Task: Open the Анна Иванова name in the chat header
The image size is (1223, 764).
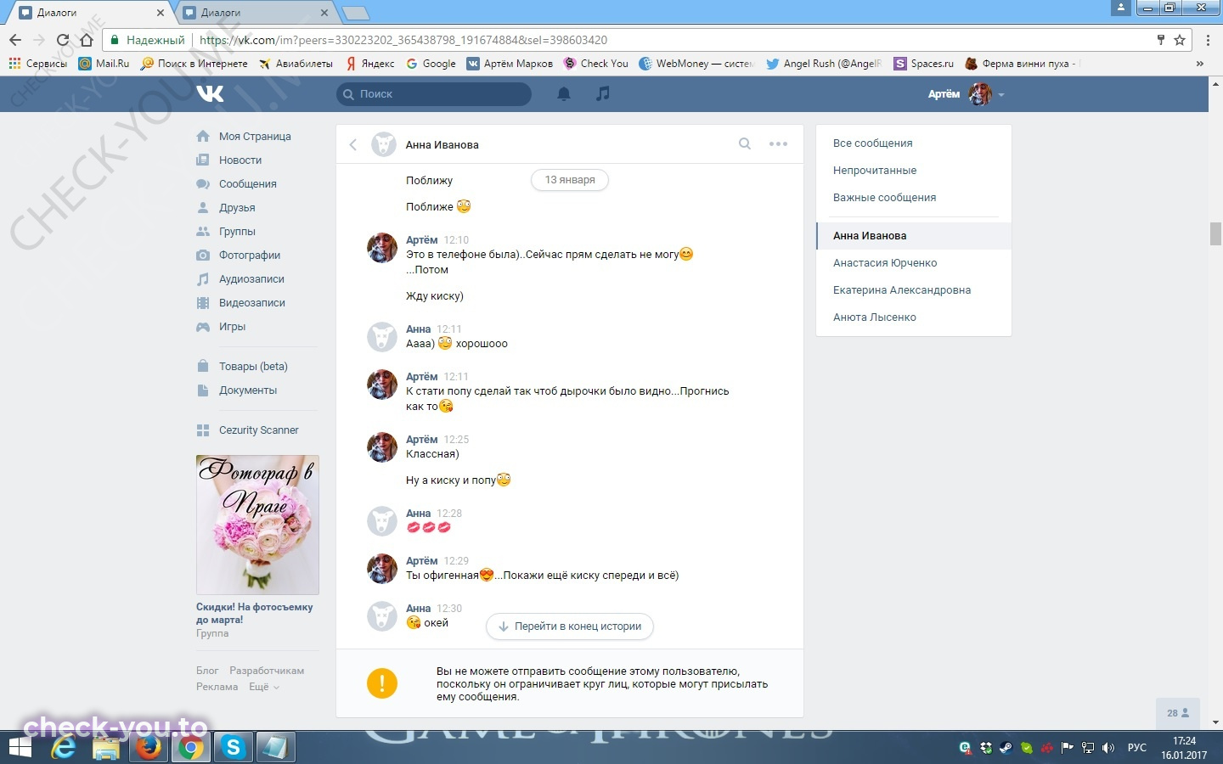Action: click(442, 144)
